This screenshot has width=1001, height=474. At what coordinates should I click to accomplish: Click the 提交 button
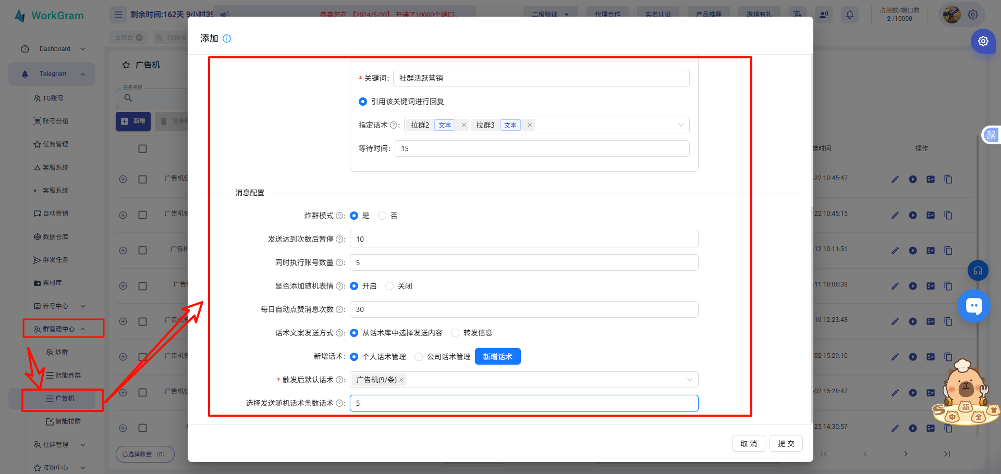coord(786,443)
